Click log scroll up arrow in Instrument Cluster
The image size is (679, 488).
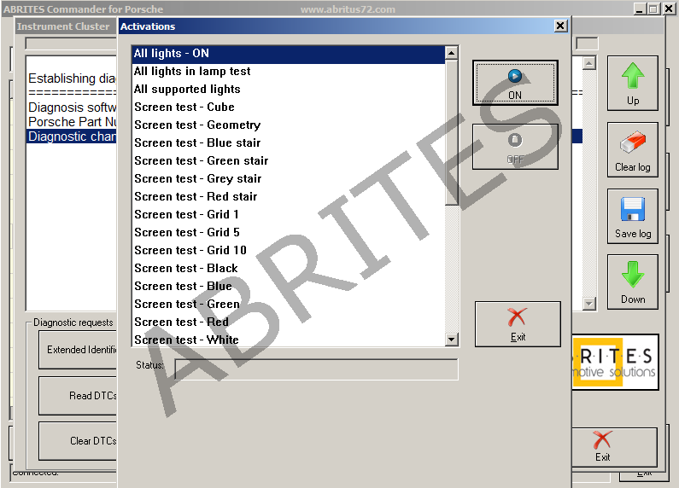click(589, 64)
